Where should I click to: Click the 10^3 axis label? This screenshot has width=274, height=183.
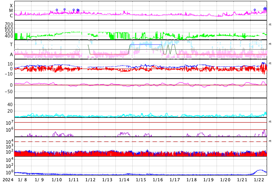10,147
